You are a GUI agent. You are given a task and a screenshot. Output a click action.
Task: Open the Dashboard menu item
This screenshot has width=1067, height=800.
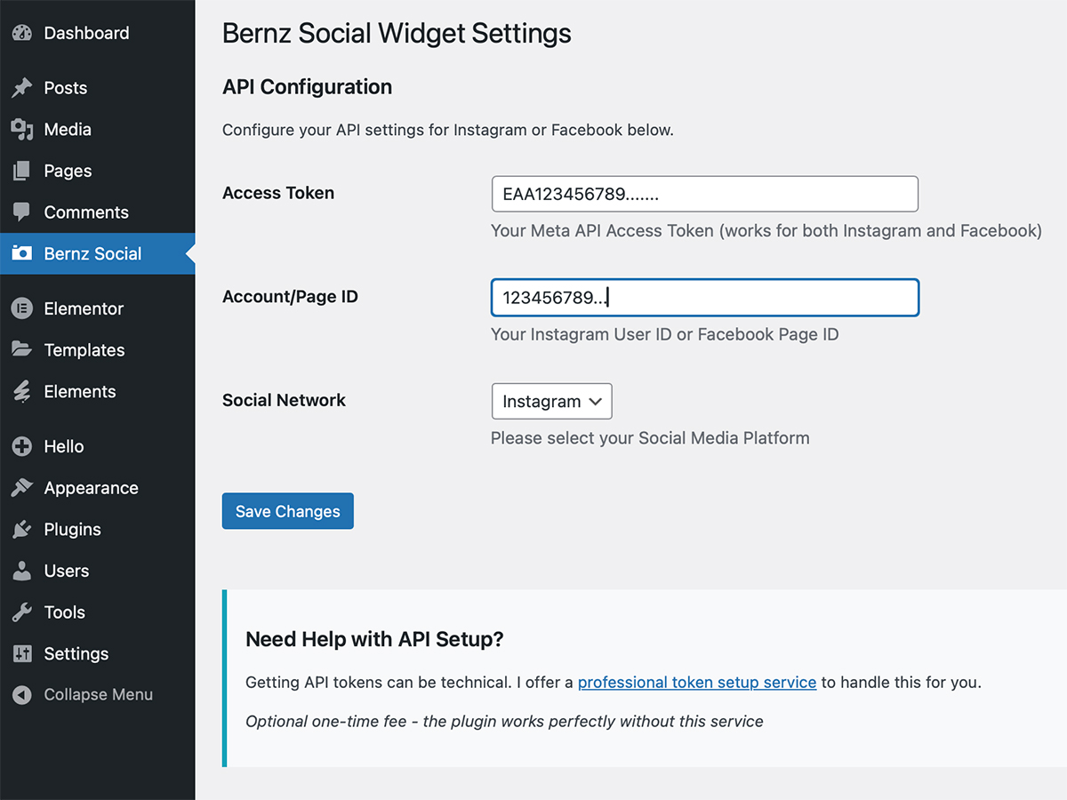(86, 34)
